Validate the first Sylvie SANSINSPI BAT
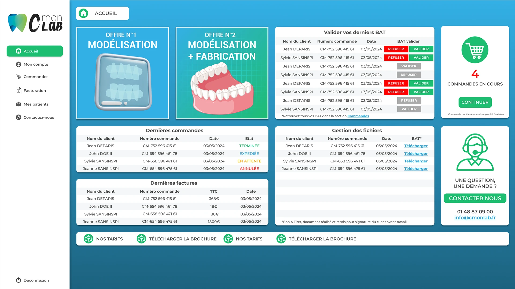 pos(421,58)
